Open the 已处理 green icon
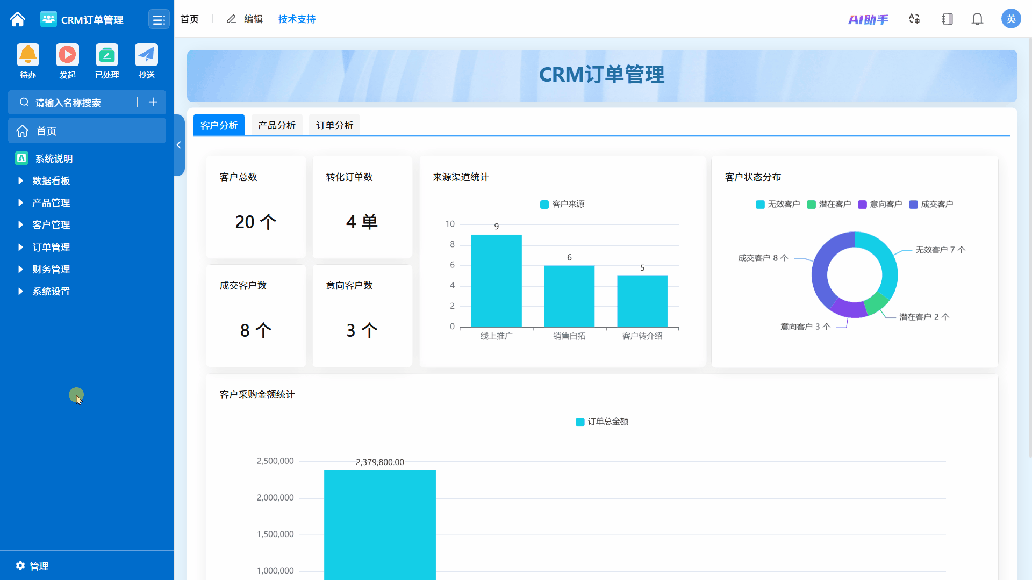Viewport: 1032px width, 580px height. coord(107,54)
